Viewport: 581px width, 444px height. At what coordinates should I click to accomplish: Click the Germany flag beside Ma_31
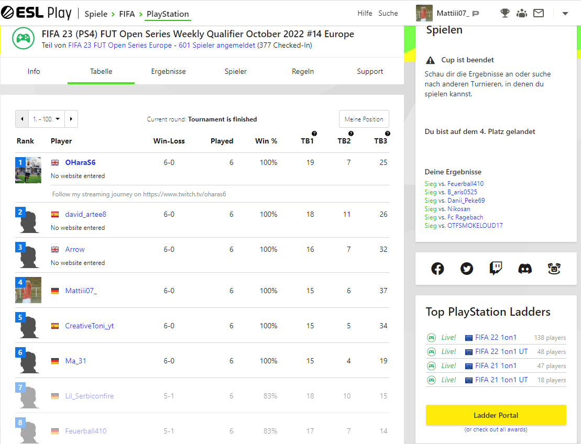tap(55, 361)
